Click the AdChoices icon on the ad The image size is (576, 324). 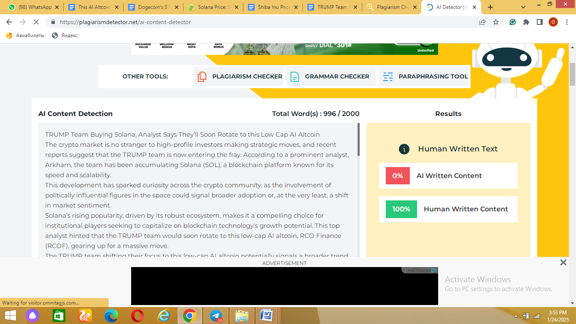pos(434,270)
